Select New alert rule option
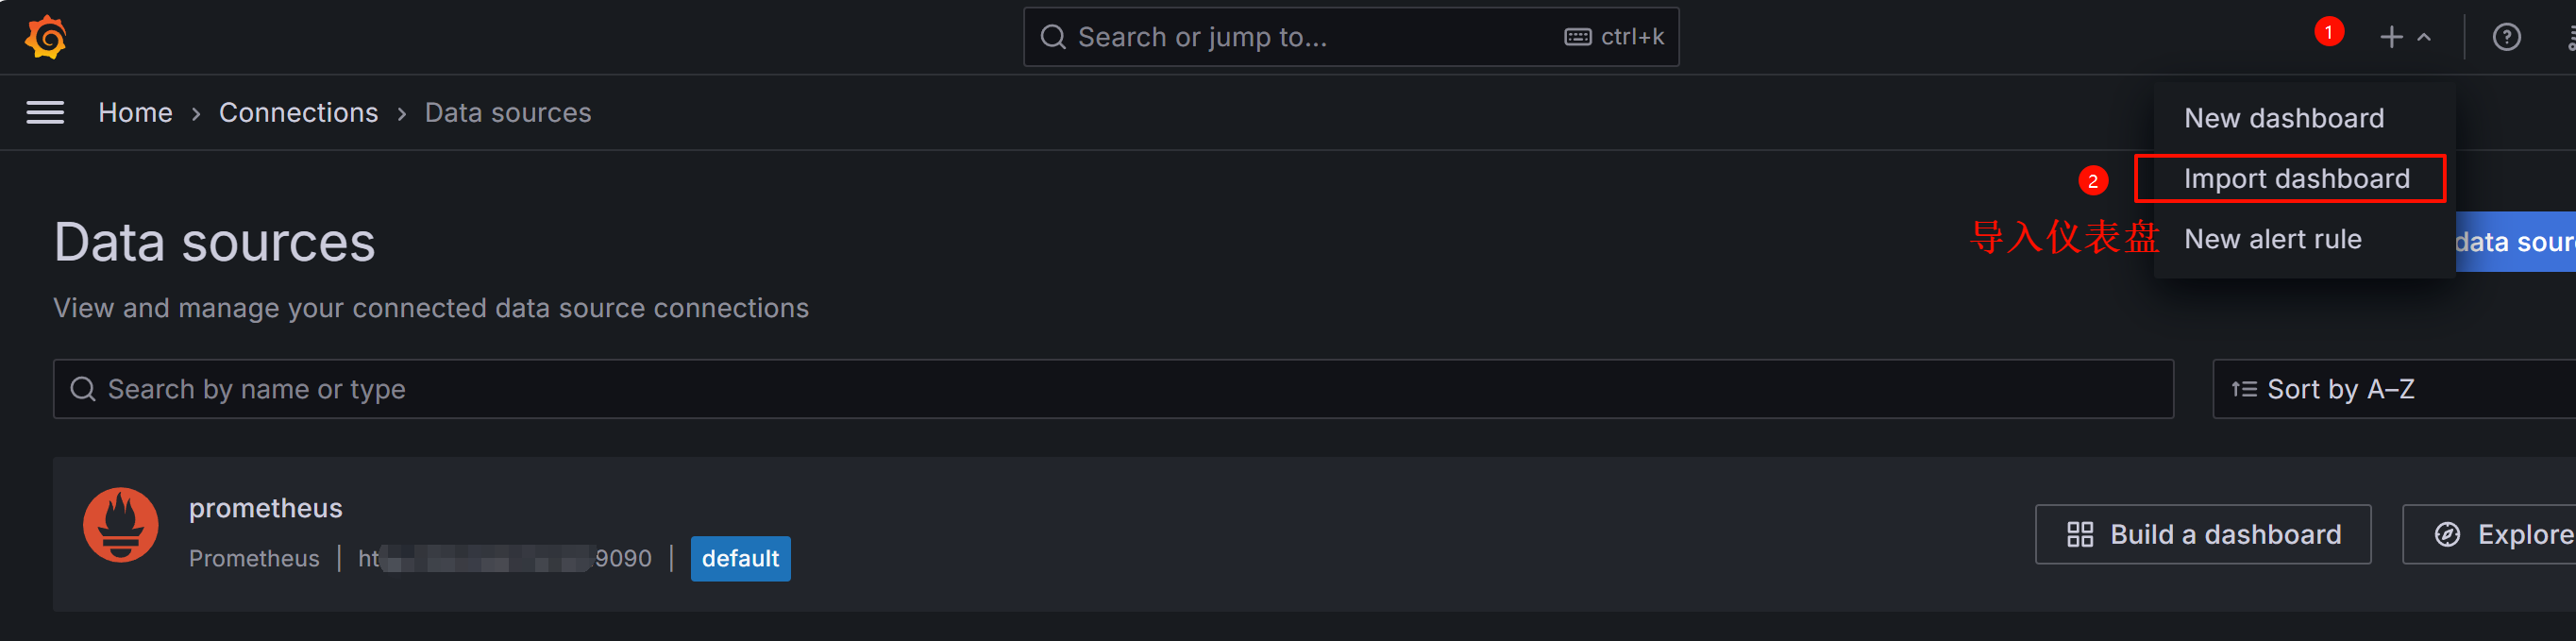2576x641 pixels. (2272, 240)
